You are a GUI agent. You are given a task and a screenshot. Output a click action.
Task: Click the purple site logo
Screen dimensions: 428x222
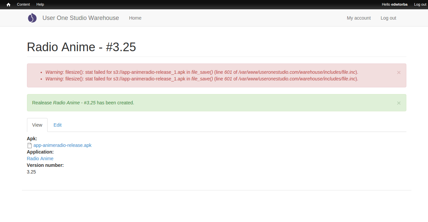click(32, 18)
